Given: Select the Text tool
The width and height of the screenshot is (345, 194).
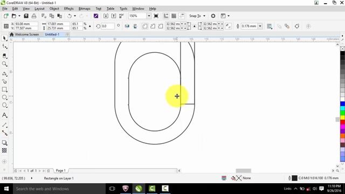Looking at the screenshot, I should [x=4, y=115].
